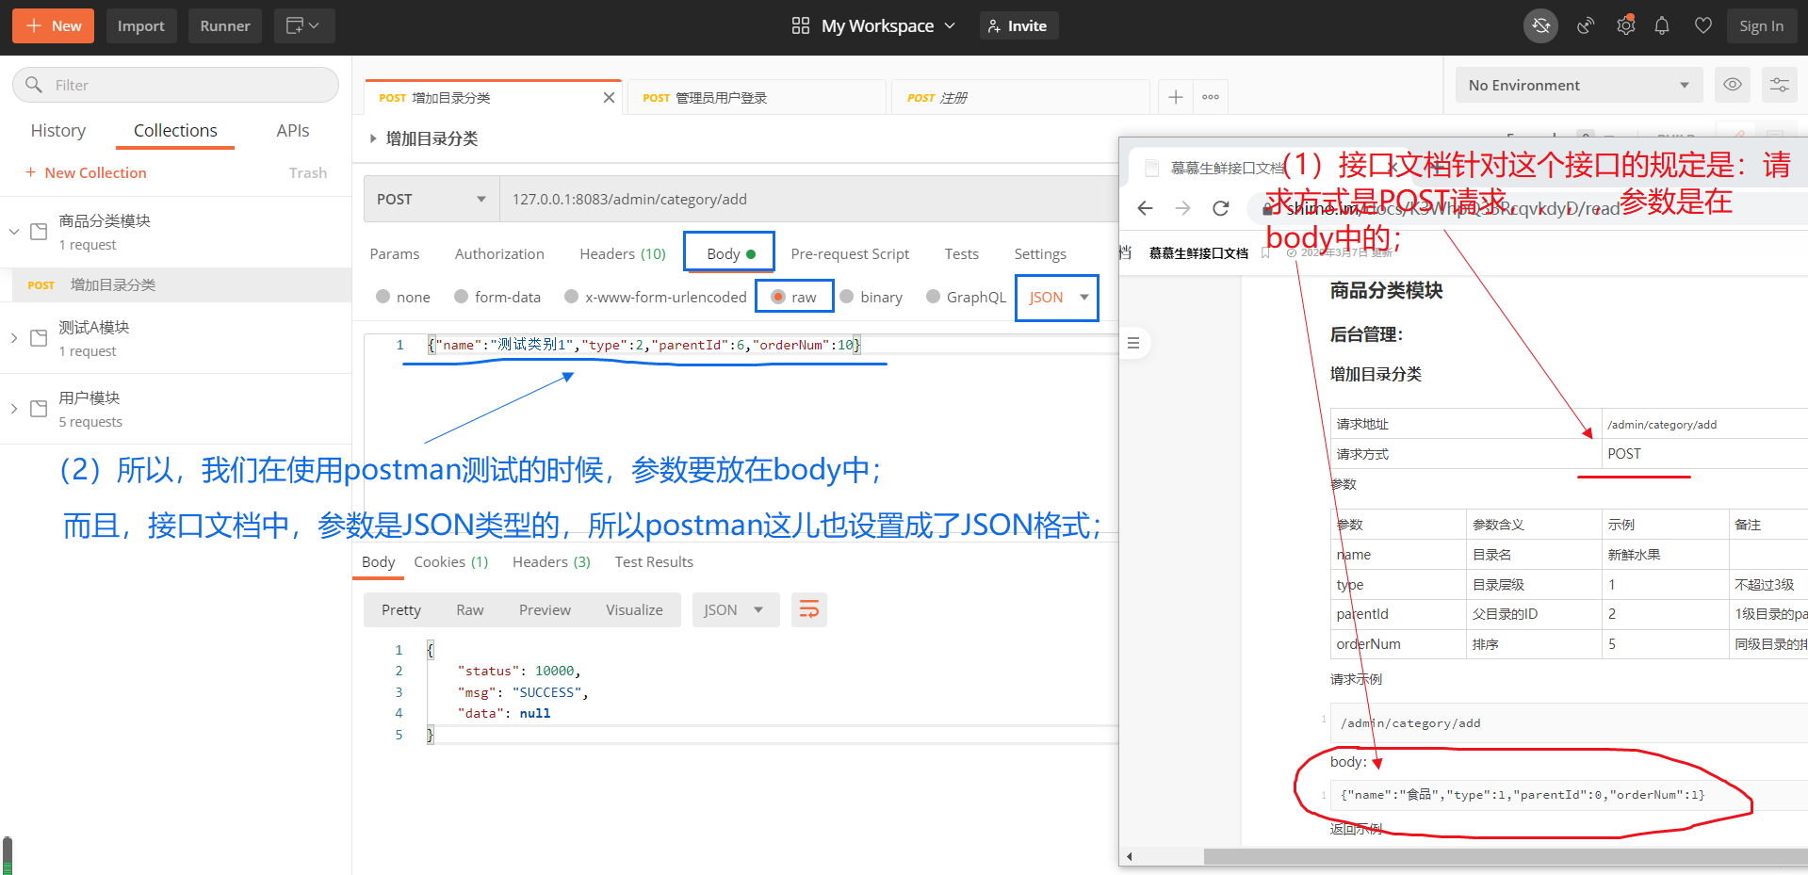The width and height of the screenshot is (1808, 875).
Task: Open Postman settings via the gear icon
Action: coord(1624,25)
